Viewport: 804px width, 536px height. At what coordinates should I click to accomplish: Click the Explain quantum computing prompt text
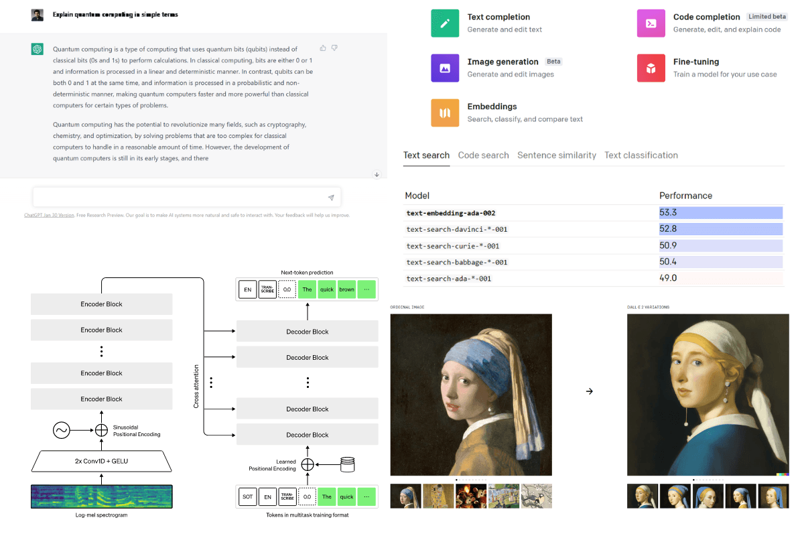tap(115, 15)
